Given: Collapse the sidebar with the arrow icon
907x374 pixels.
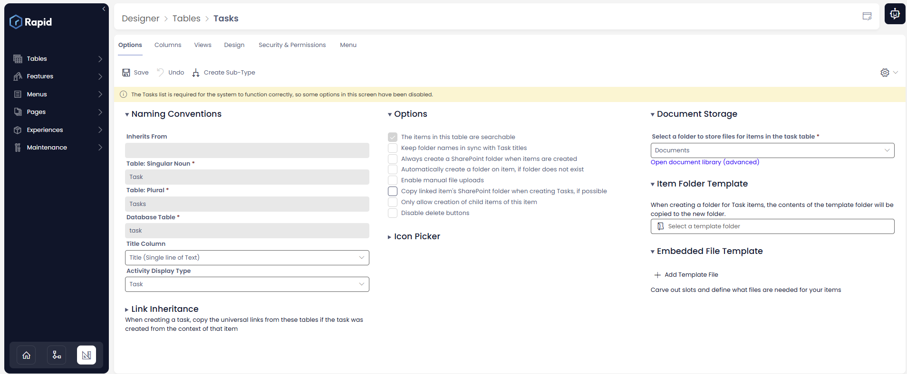Looking at the screenshot, I should (x=104, y=9).
